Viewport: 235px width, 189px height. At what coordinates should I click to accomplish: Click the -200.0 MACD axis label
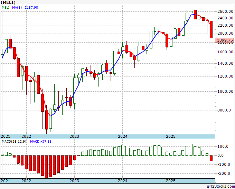click(223, 173)
